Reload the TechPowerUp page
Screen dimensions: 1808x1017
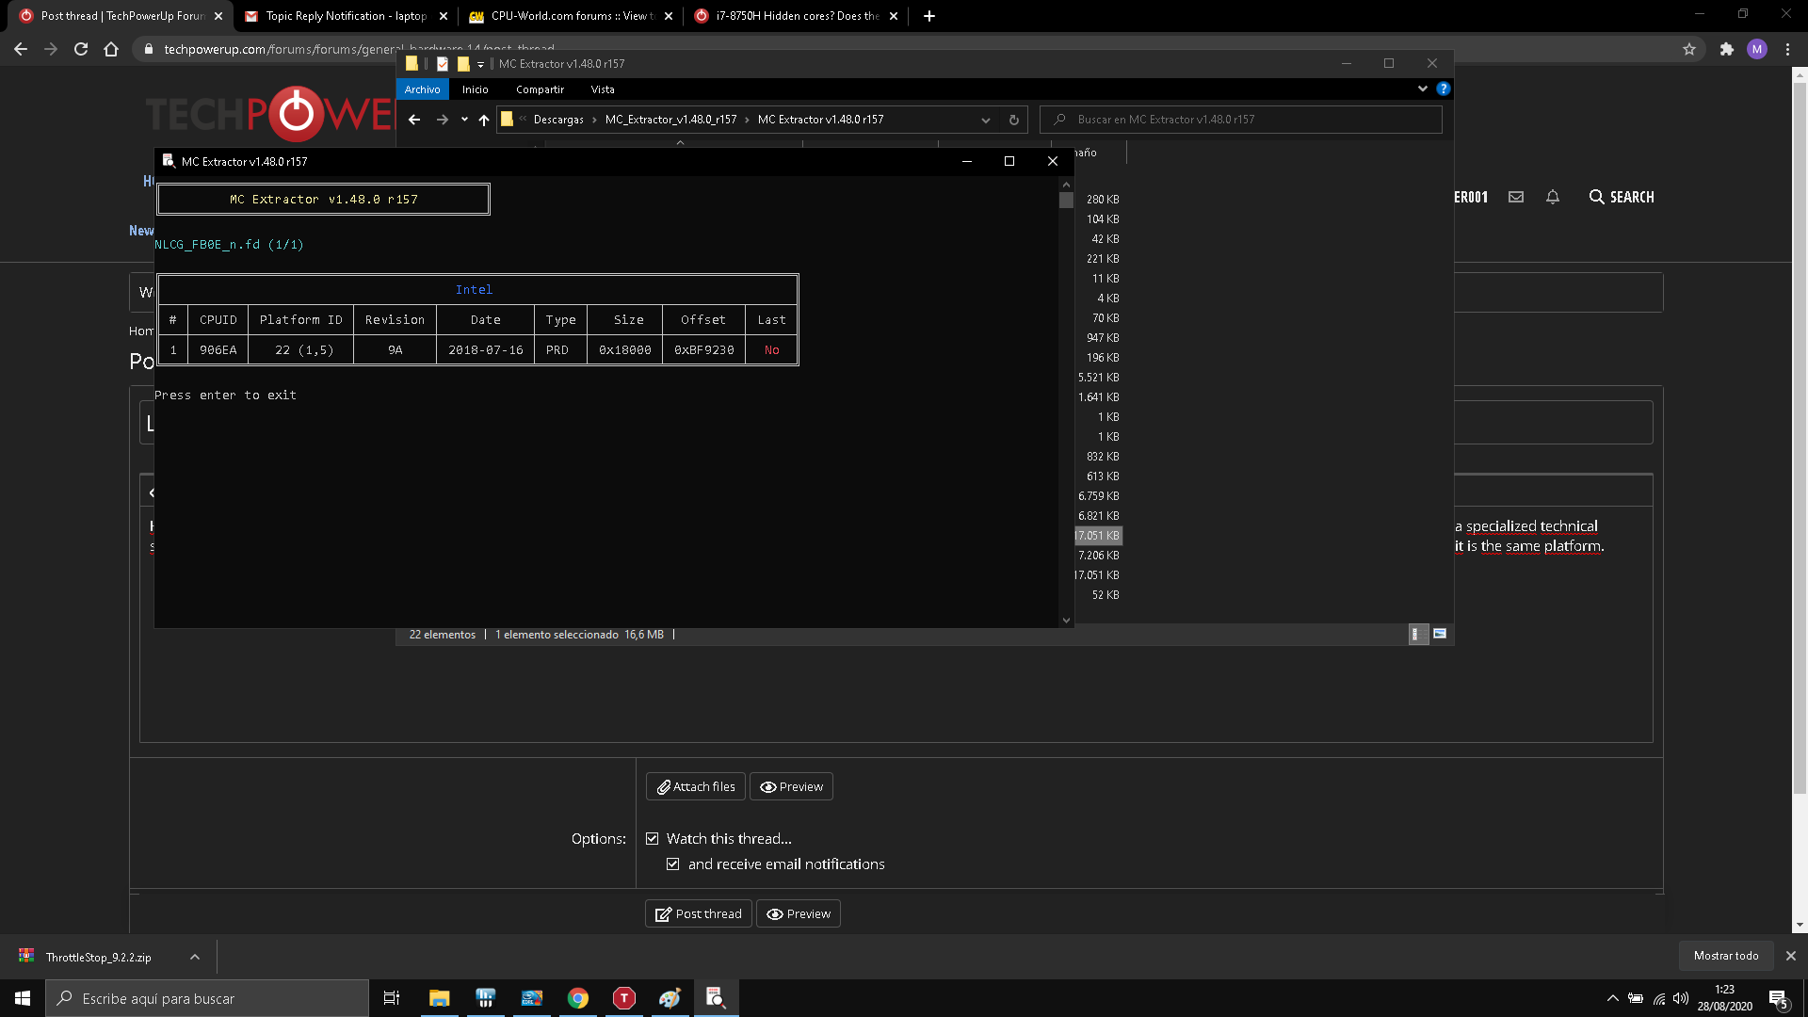(81, 49)
